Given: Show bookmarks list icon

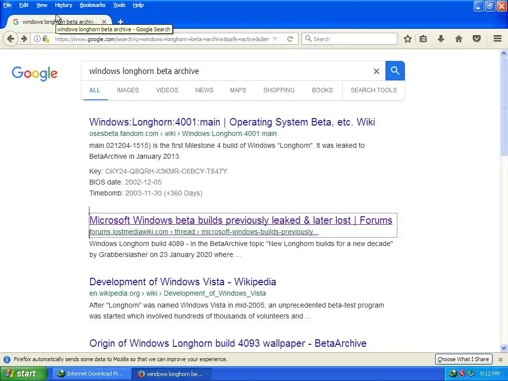Looking at the screenshot, I should pyautogui.click(x=423, y=39).
